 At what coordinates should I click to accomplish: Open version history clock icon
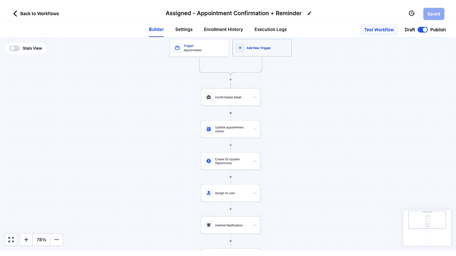click(x=411, y=13)
